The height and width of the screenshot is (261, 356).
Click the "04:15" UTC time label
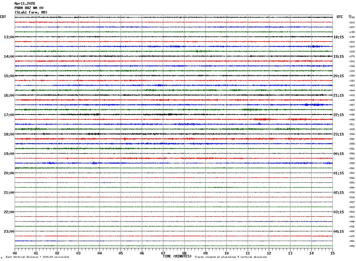(x=339, y=231)
